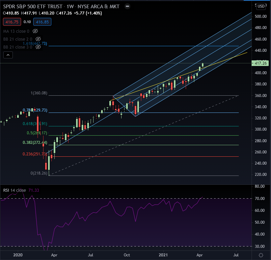Click the current price label 417.26

point(260,63)
